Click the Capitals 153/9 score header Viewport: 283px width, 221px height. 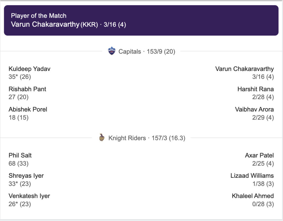coord(147,52)
